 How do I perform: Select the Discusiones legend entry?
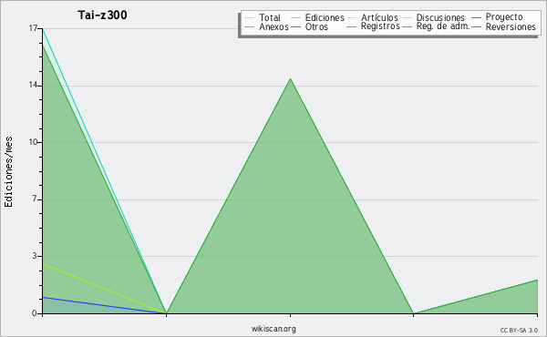click(x=434, y=17)
